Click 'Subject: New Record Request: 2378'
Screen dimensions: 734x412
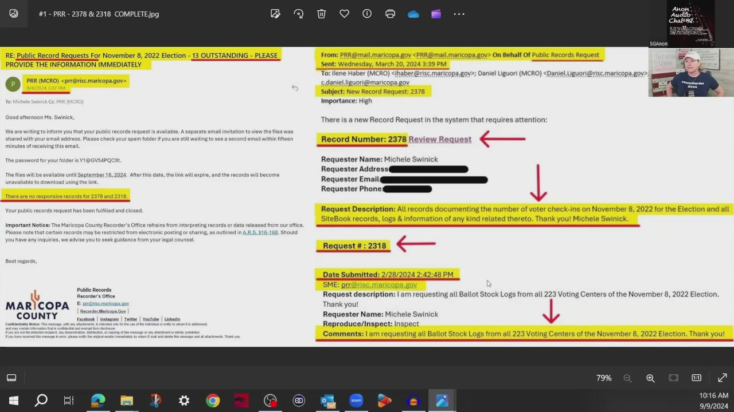coord(373,92)
